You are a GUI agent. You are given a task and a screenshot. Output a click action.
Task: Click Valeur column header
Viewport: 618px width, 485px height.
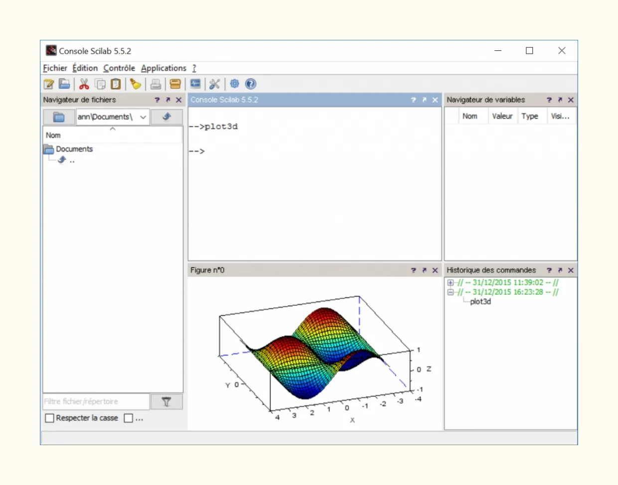pos(502,116)
